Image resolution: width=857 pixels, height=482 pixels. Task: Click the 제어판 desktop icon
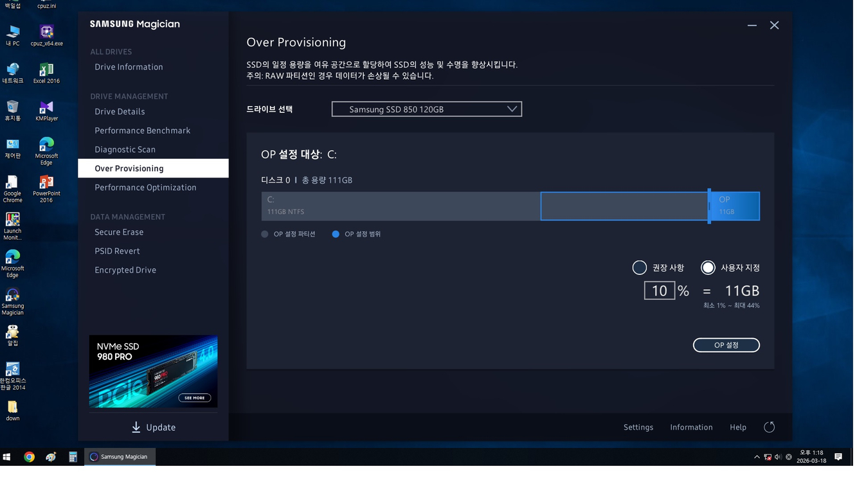point(13,149)
